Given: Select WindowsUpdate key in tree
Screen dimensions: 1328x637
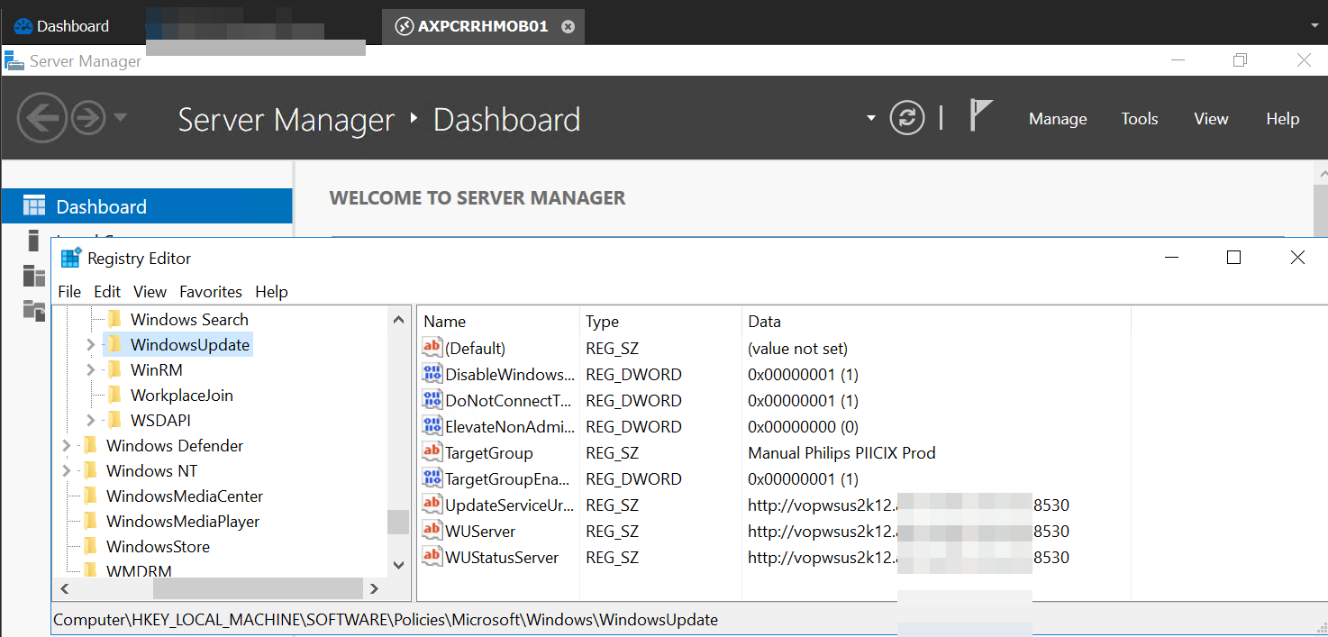Looking at the screenshot, I should 190,344.
